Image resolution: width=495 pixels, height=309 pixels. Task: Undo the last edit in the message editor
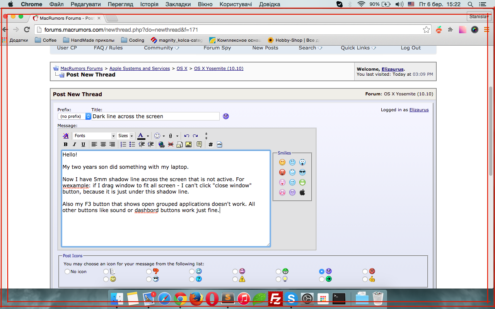[x=187, y=136]
